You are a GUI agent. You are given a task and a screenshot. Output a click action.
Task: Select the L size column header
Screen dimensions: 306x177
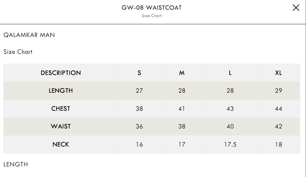pos(230,73)
